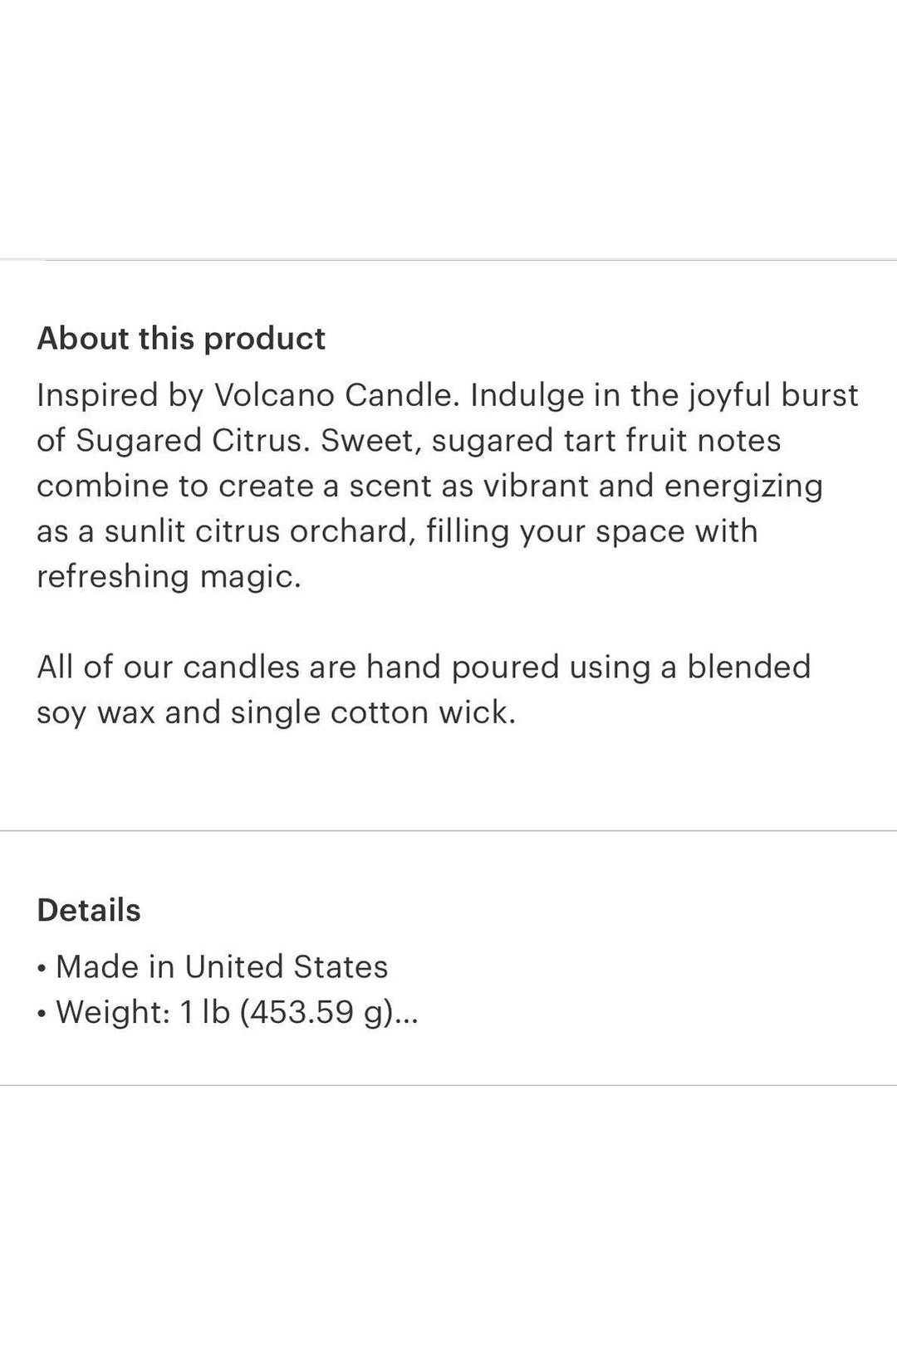Expand the truncated Weight detail line

[x=228, y=1012]
